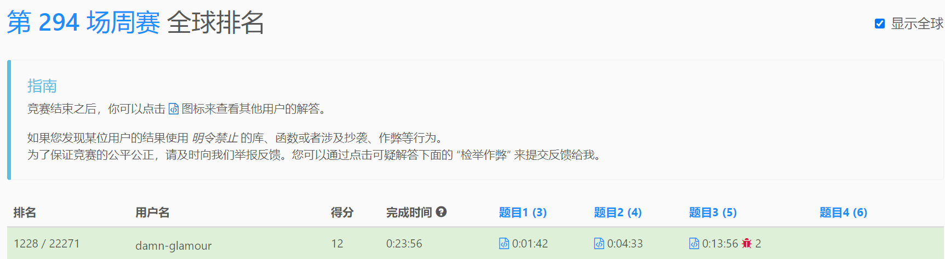Image resolution: width=945 pixels, height=259 pixels.
Task: Open damn-glamour user profile
Action: click(173, 246)
